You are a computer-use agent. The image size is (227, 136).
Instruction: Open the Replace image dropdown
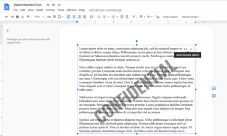point(190,17)
